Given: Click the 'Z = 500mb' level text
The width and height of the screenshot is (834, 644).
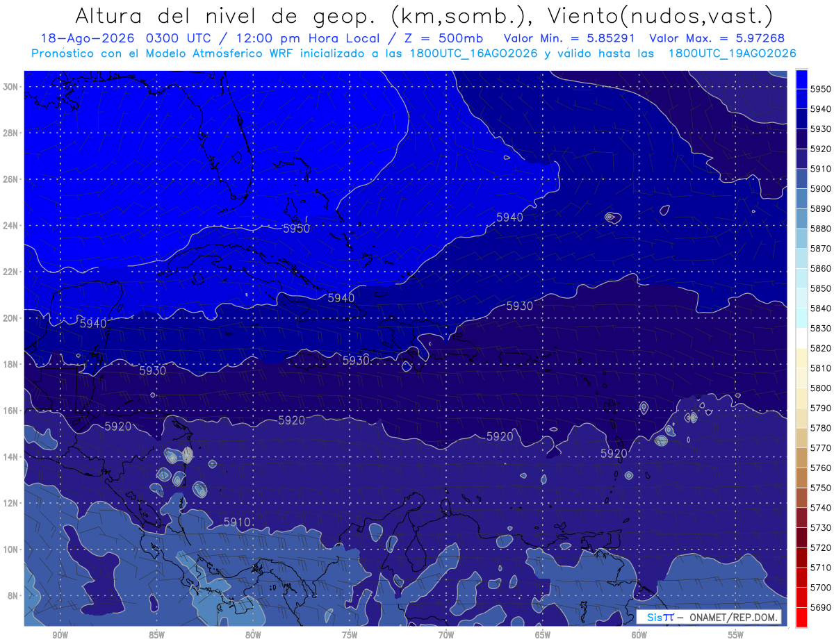Looking at the screenshot, I should [444, 39].
